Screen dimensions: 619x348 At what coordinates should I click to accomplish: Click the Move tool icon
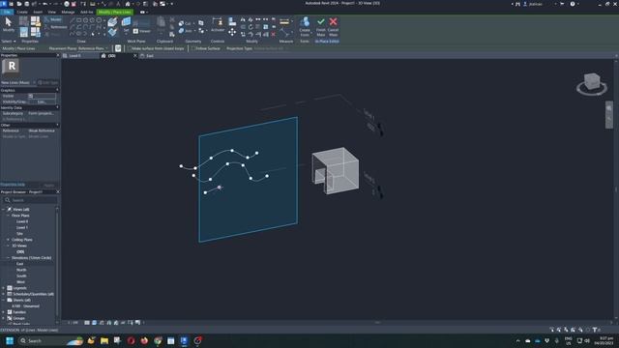point(232,32)
